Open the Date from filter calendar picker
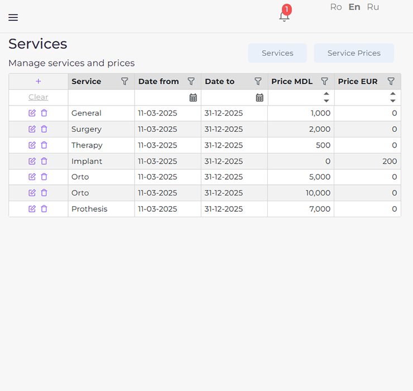This screenshot has width=413, height=391. (x=193, y=98)
